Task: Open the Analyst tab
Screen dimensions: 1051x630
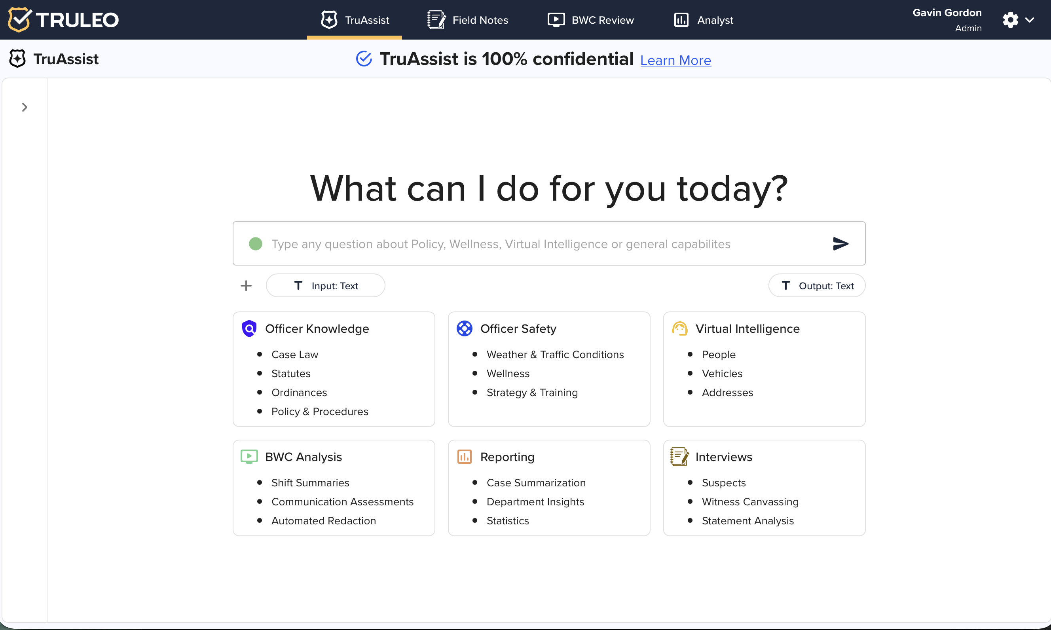Action: point(703,20)
